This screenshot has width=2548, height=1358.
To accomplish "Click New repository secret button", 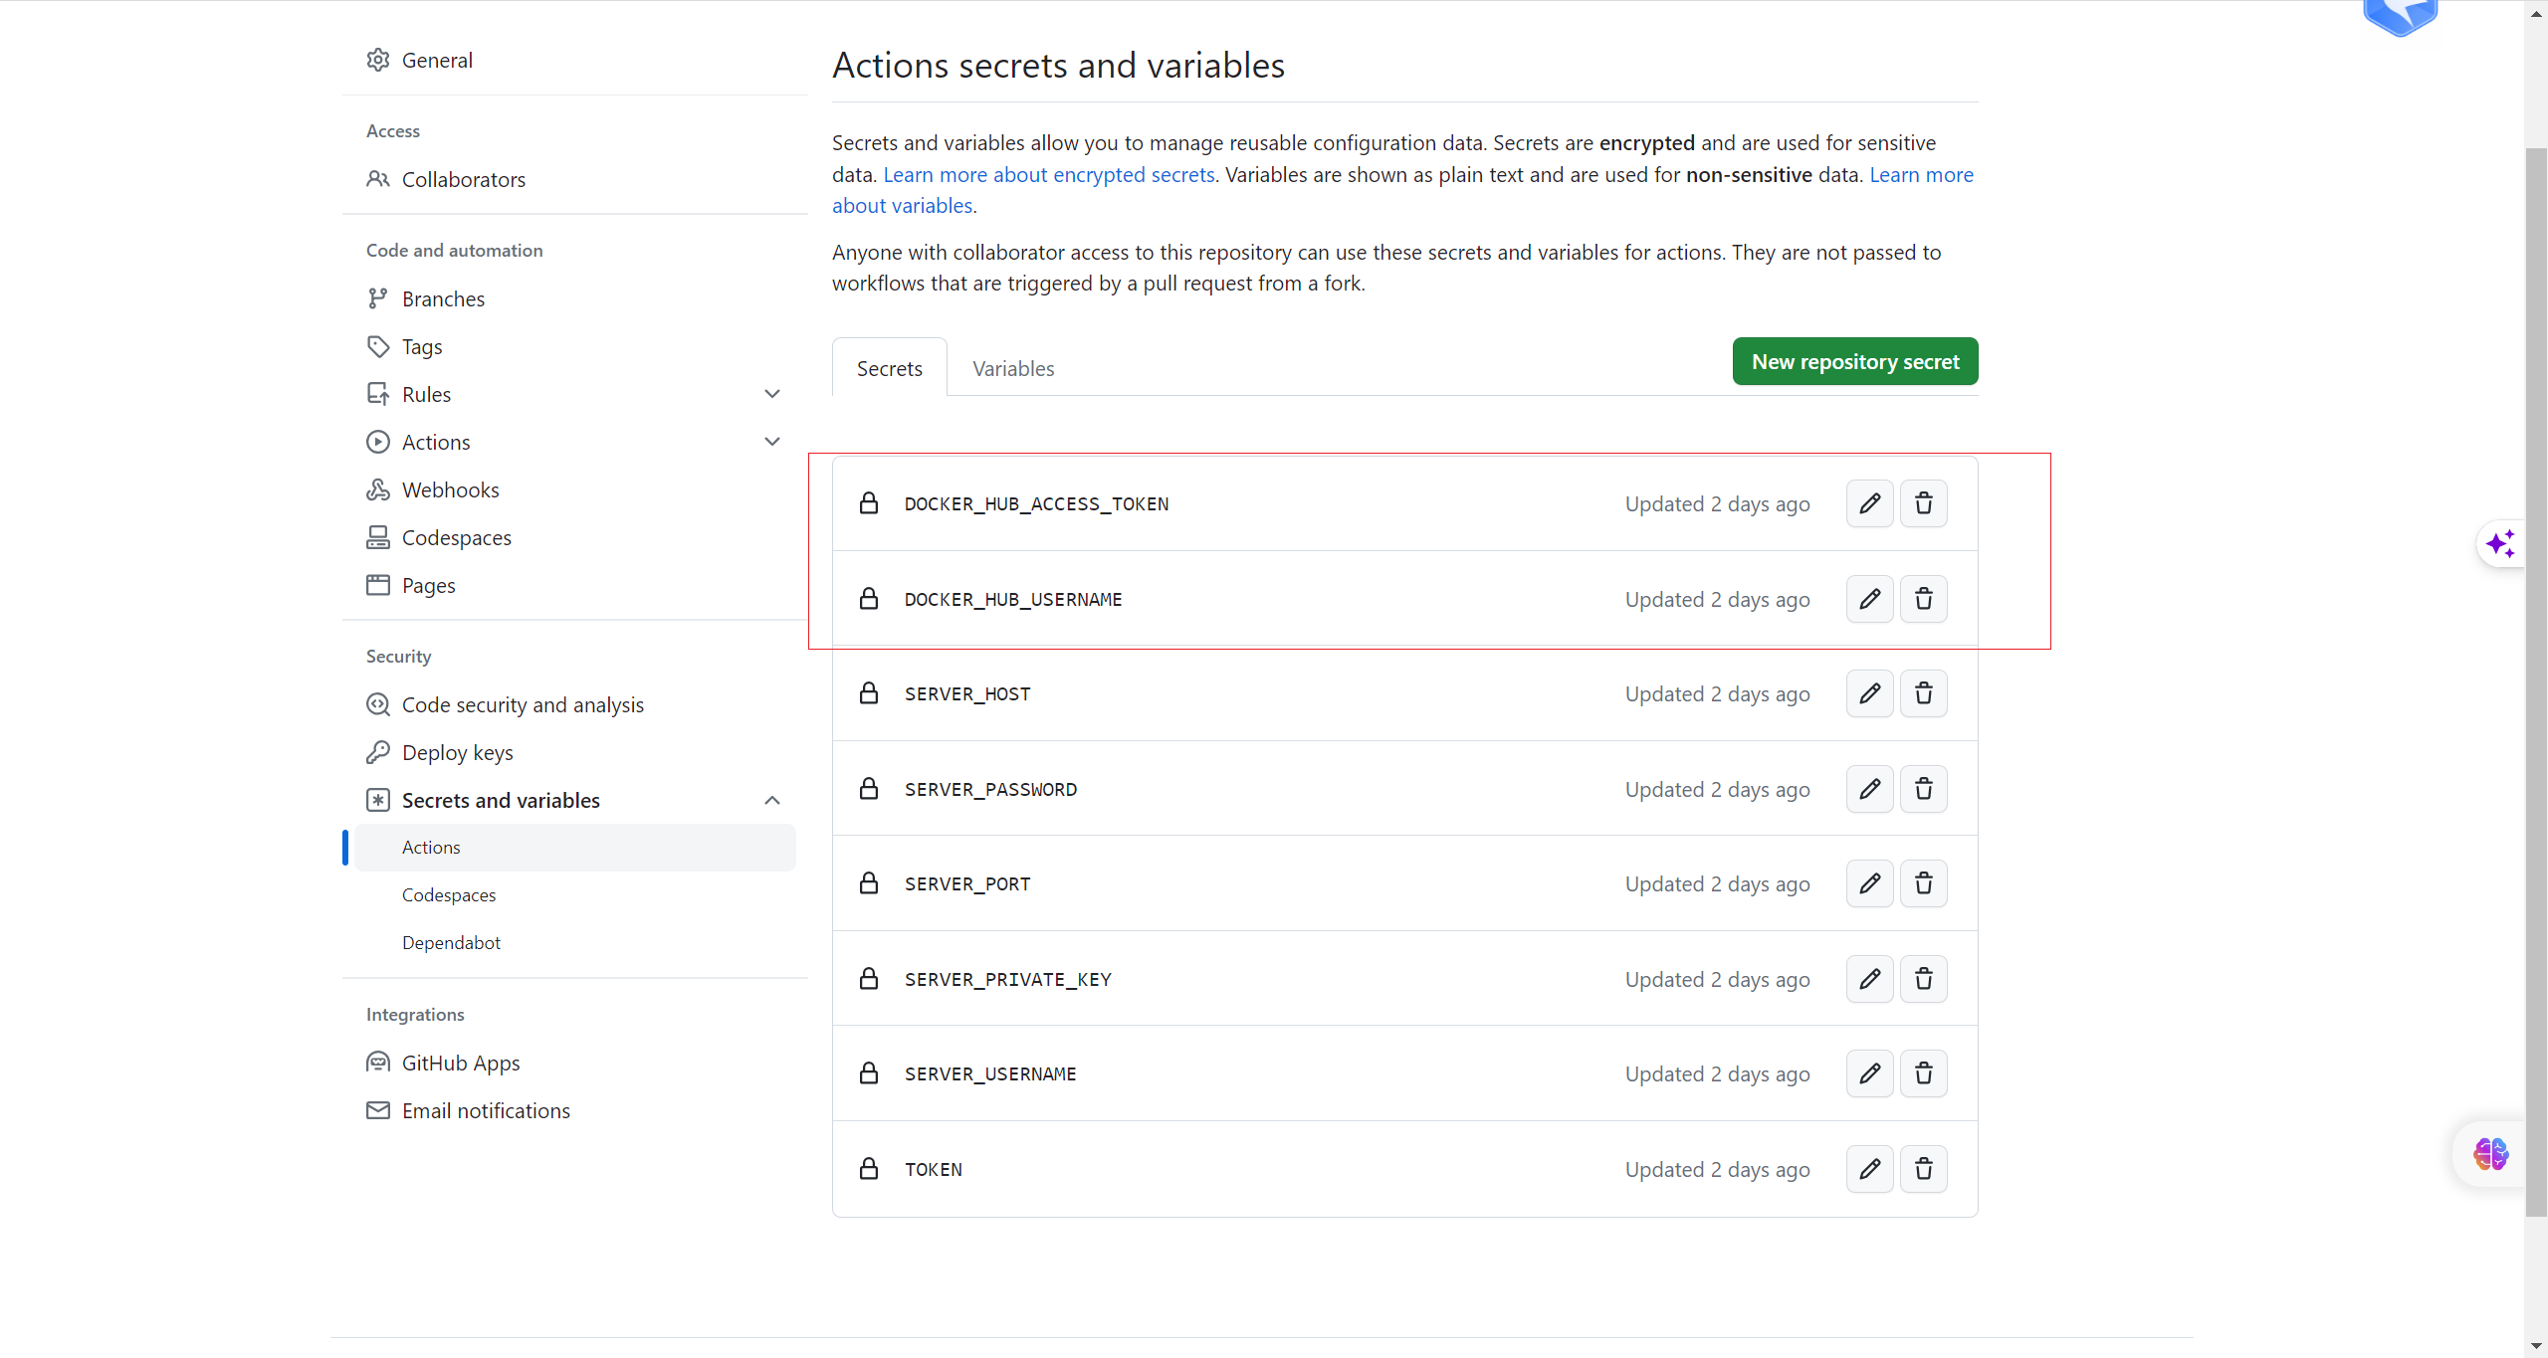I will 1854,362.
